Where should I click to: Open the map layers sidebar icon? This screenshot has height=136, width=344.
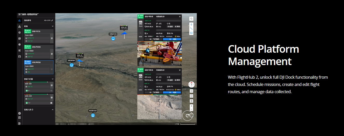(19, 33)
